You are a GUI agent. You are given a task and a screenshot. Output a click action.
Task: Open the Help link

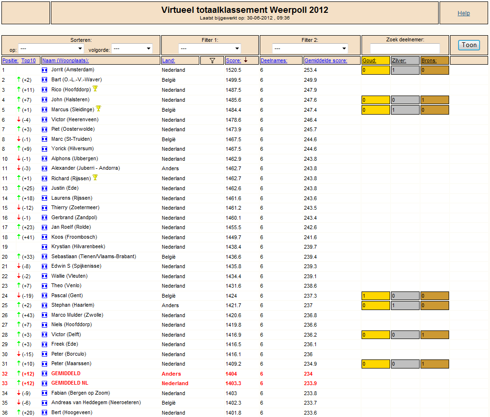pyautogui.click(x=464, y=13)
